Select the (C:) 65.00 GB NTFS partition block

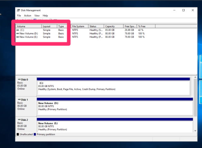point(114,86)
